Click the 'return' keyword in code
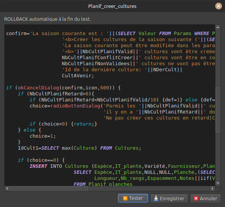This screenshot has width=225, height=207. pyautogui.click(x=83, y=124)
